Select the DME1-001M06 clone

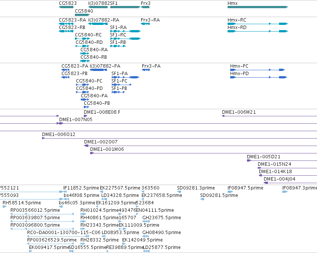pyautogui.click(x=204, y=153)
